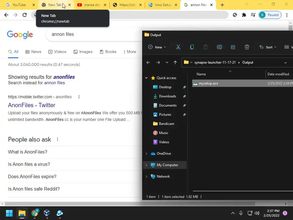Open the Bandicam folder in sidebar

pos(166,124)
